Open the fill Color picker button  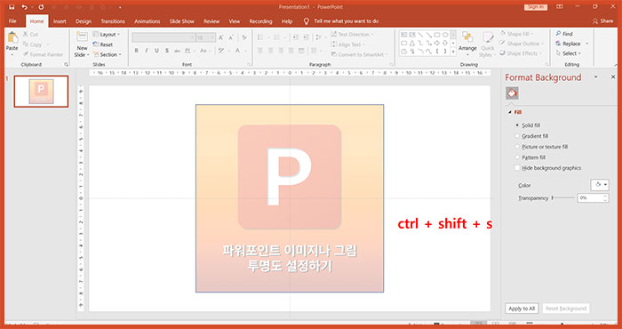tap(600, 185)
